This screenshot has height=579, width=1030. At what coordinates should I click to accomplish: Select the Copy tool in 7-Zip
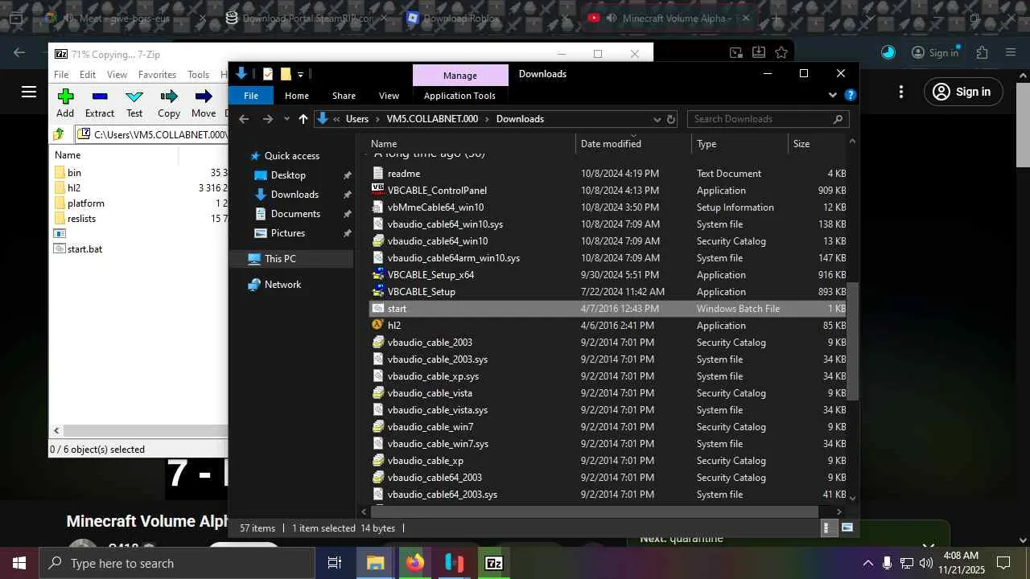pos(169,104)
